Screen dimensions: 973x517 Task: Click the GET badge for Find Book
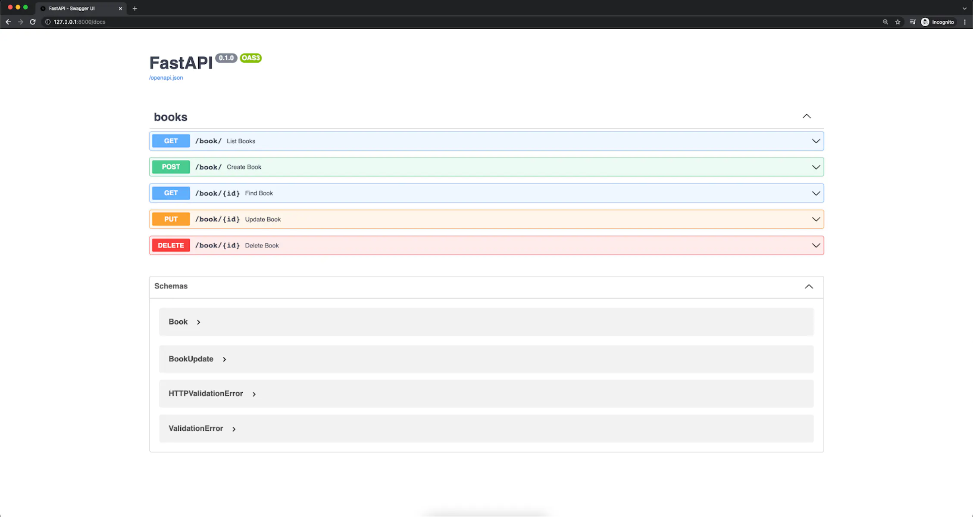coord(171,193)
